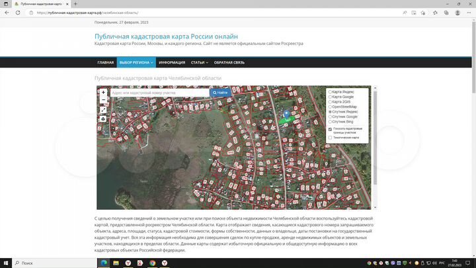476x268 pixels.
Task: Close the cadastral map tab
Action: [67, 4]
